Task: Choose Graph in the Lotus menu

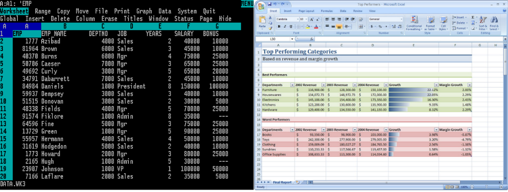Action: tap(144, 11)
